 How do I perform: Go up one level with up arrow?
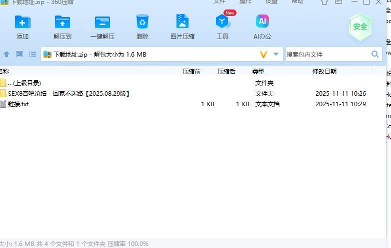(6, 54)
